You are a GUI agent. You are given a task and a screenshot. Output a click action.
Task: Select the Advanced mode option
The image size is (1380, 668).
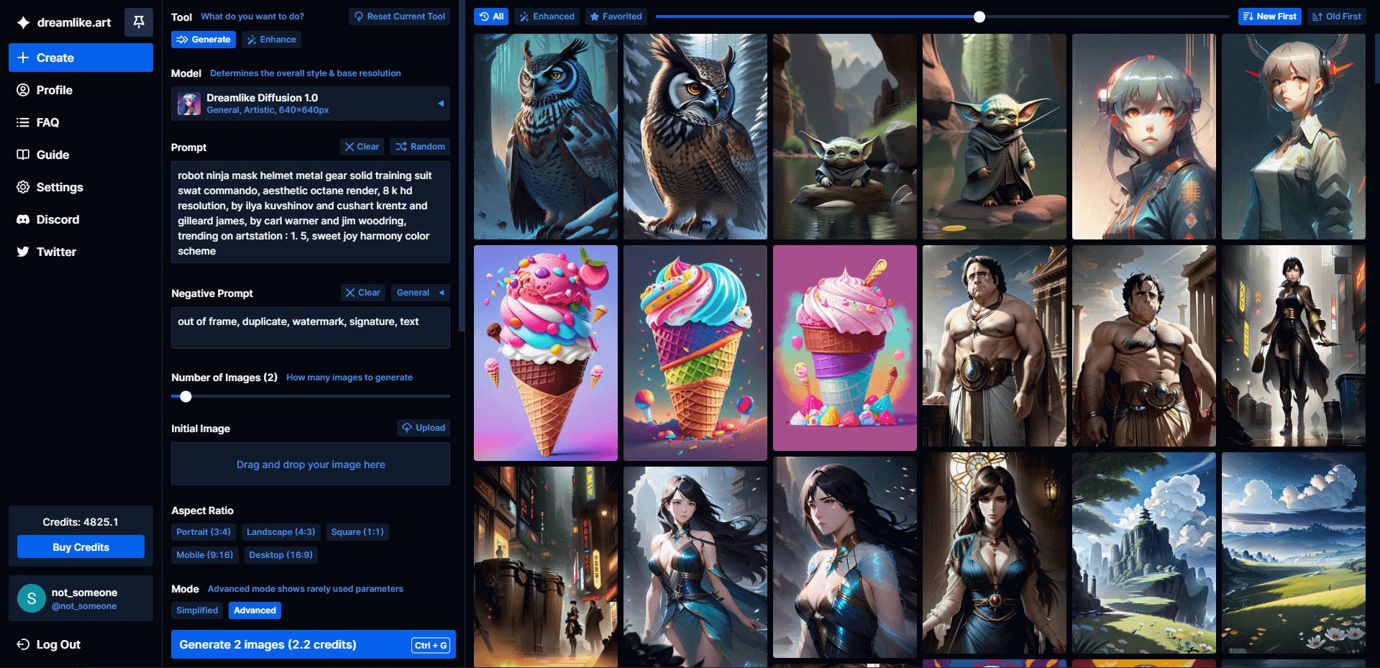click(255, 610)
